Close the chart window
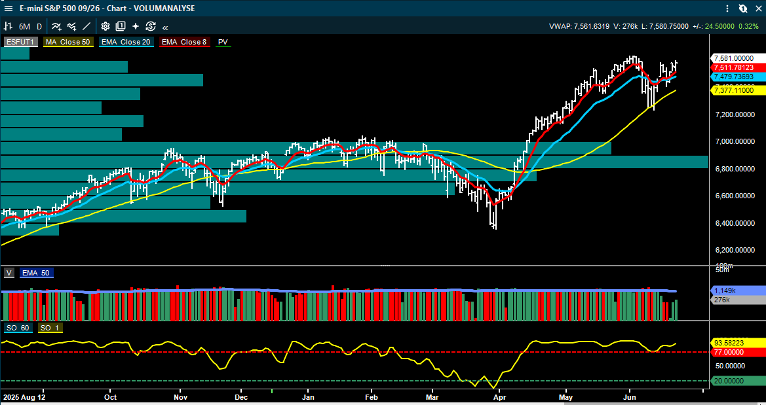 click(757, 9)
